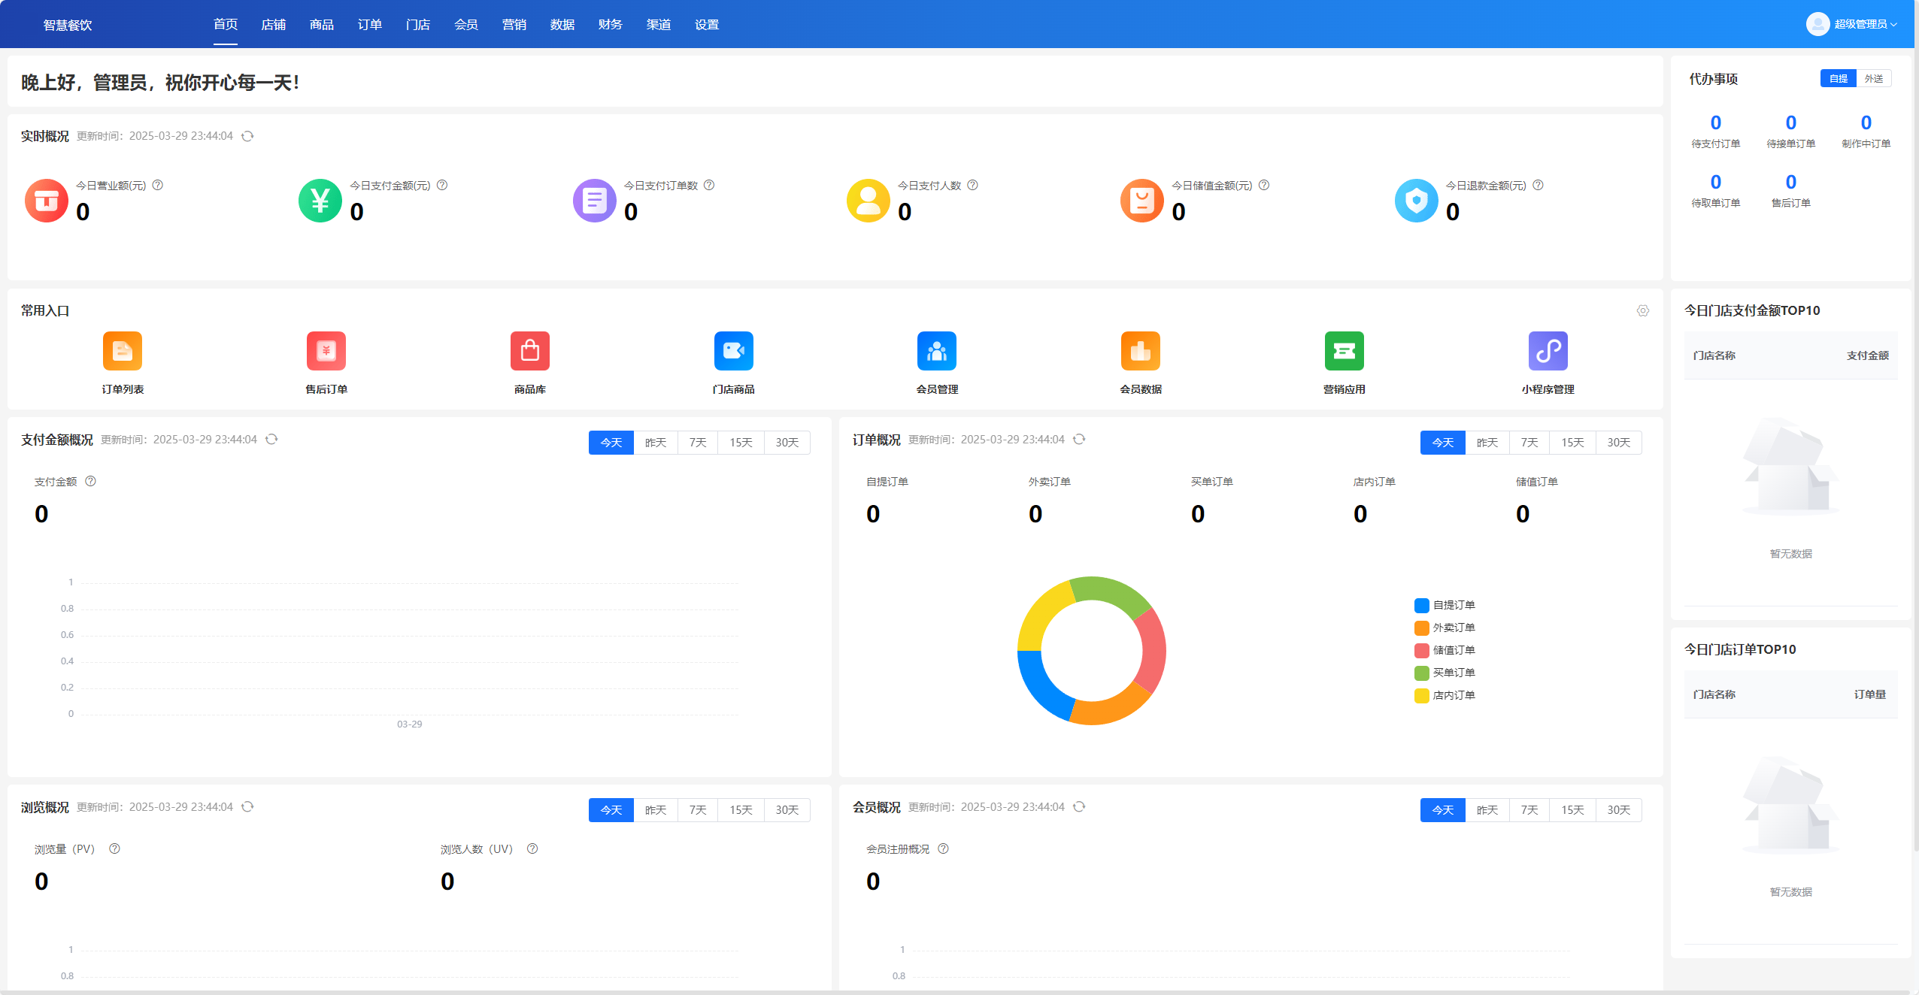Choose 昨天 range in 会员概况
This screenshot has height=995, width=1919.
point(1487,810)
